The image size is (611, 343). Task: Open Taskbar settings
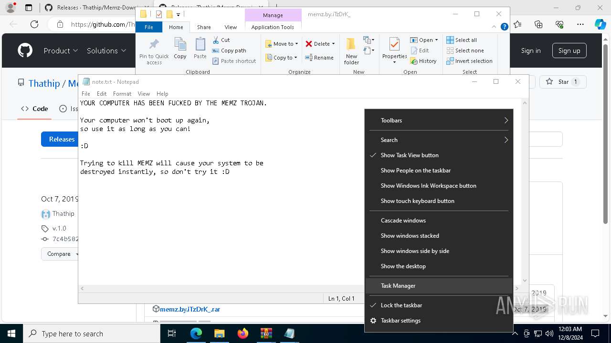(439, 321)
